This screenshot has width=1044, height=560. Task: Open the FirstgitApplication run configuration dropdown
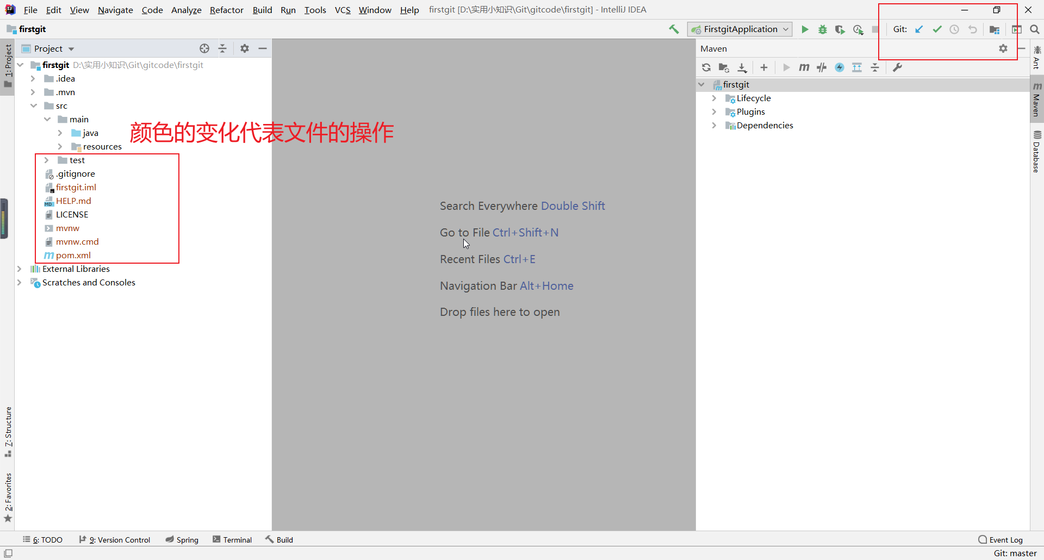click(x=740, y=29)
